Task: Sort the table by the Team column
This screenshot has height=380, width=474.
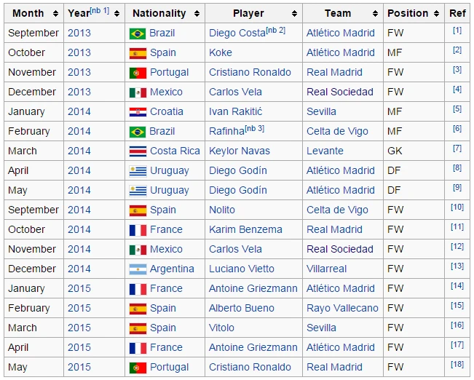Action: pyautogui.click(x=375, y=13)
